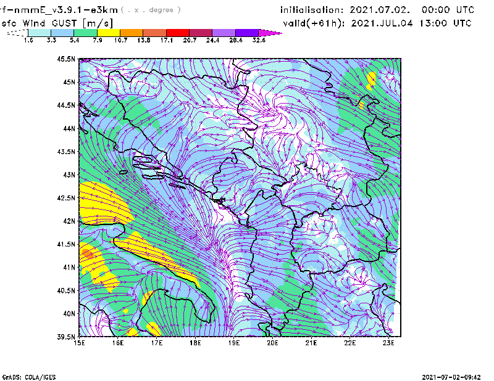494x381 pixels.
Task: Click the light purple 24.4–28.4 legend swatch
Action: 224,33
